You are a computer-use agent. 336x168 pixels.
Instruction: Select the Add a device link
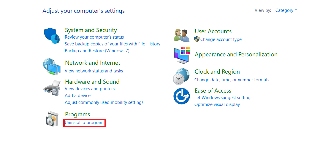tap(77, 96)
